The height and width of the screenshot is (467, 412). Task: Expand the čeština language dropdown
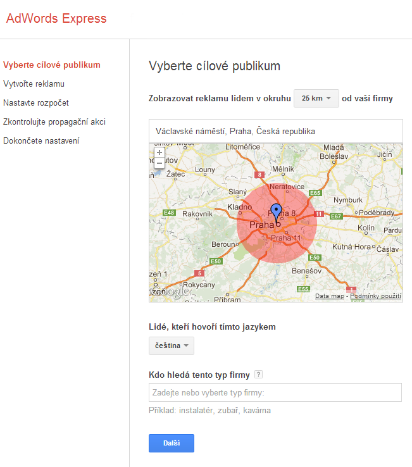click(x=171, y=346)
